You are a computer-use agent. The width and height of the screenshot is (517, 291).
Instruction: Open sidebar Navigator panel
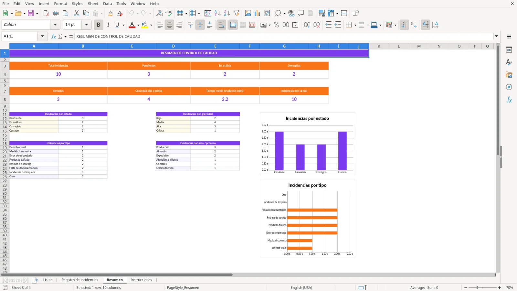(509, 87)
